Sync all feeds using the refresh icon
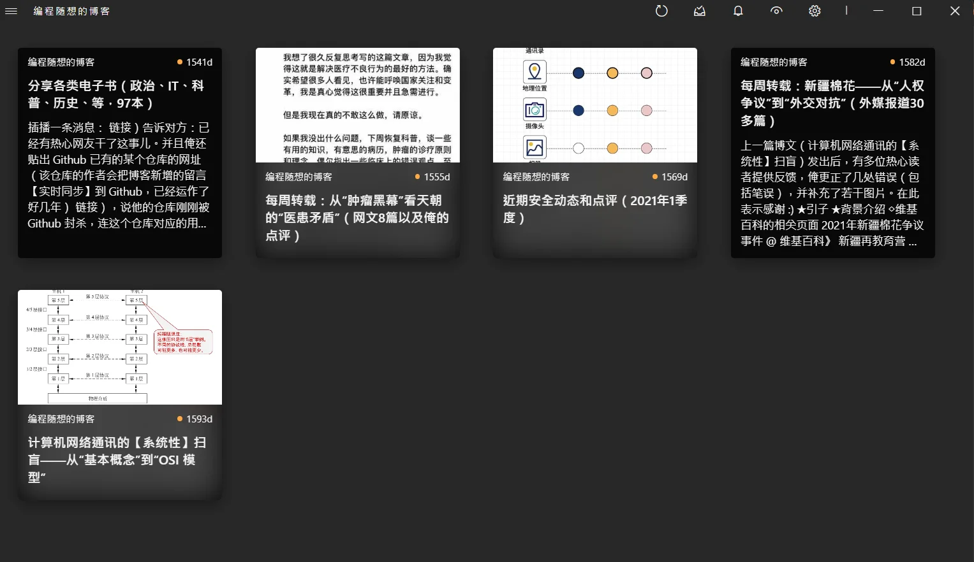Viewport: 974px width, 562px height. [x=661, y=11]
